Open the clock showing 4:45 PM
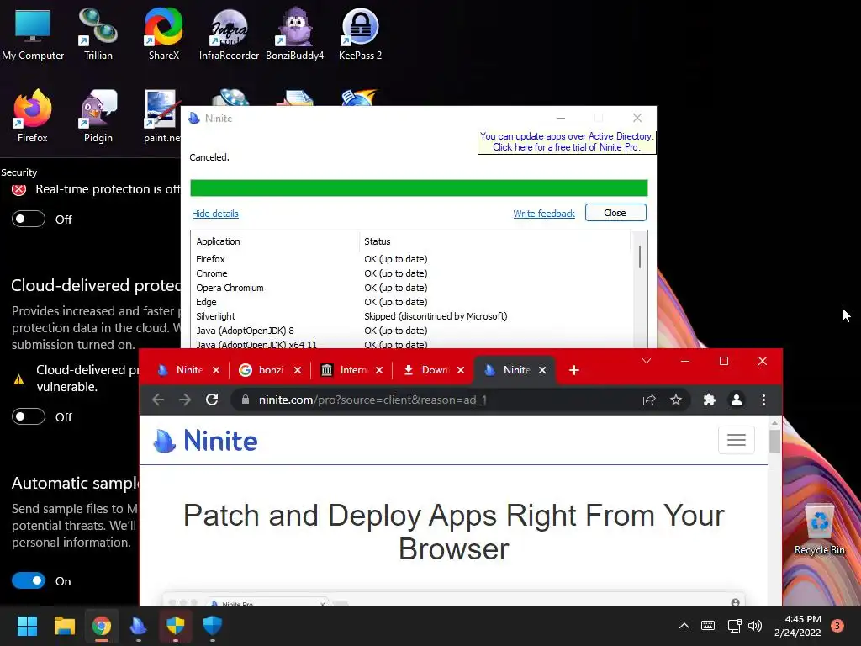 coord(797,626)
